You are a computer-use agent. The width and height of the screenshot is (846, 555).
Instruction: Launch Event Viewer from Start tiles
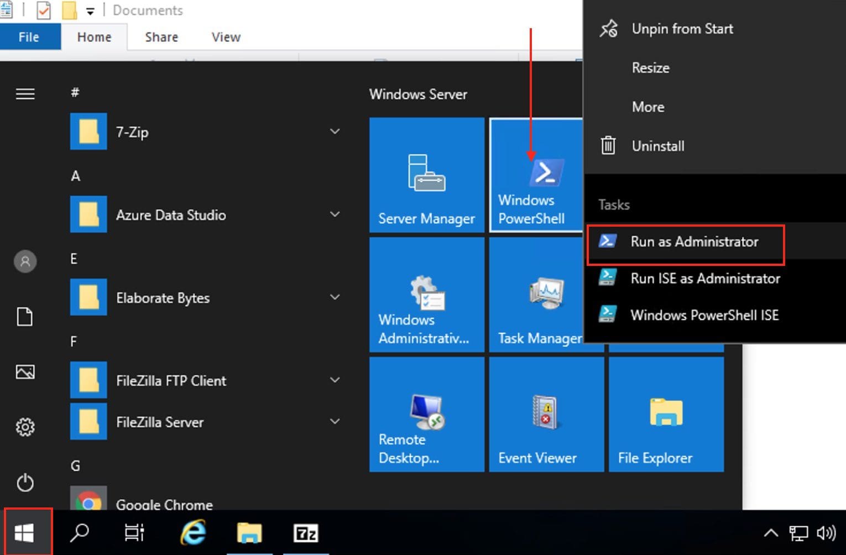[x=546, y=415]
